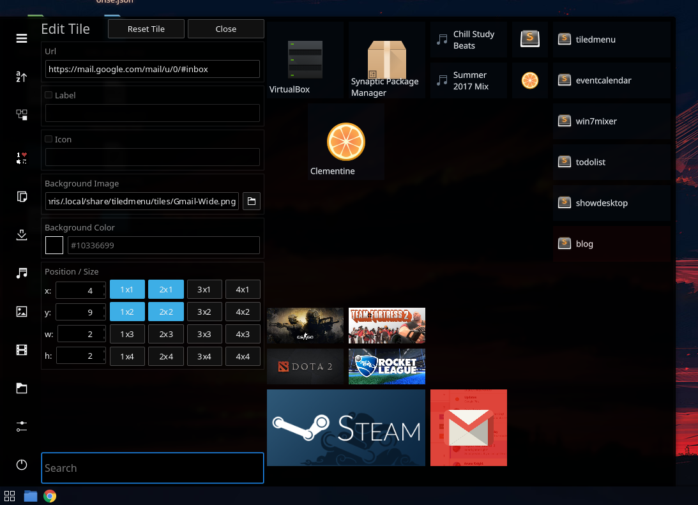
Task: Click the y position spinbox
Action: click(80, 312)
